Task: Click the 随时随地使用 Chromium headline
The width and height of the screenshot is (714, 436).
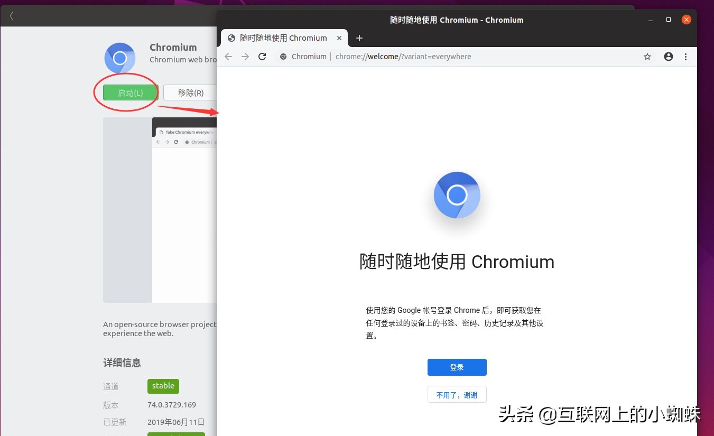Action: (x=457, y=262)
